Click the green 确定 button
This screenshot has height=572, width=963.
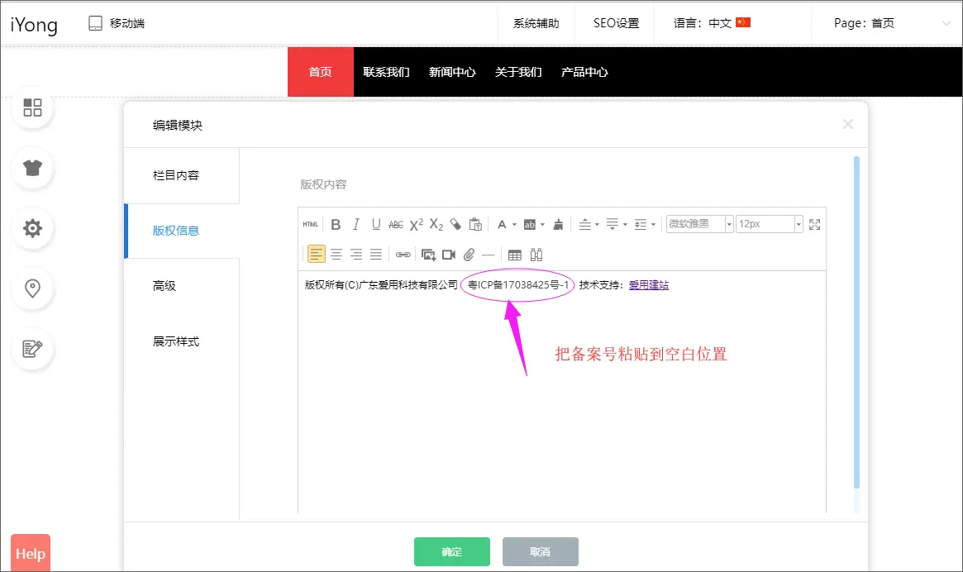(451, 551)
